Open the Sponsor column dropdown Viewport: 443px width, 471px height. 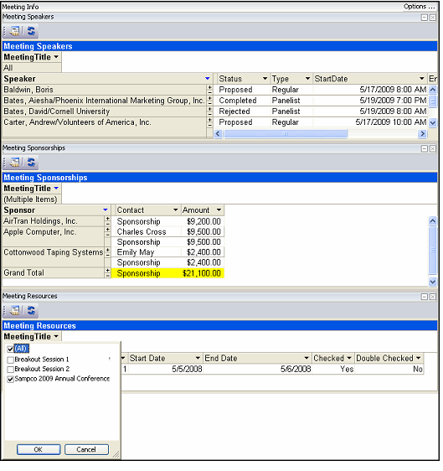[x=106, y=210]
